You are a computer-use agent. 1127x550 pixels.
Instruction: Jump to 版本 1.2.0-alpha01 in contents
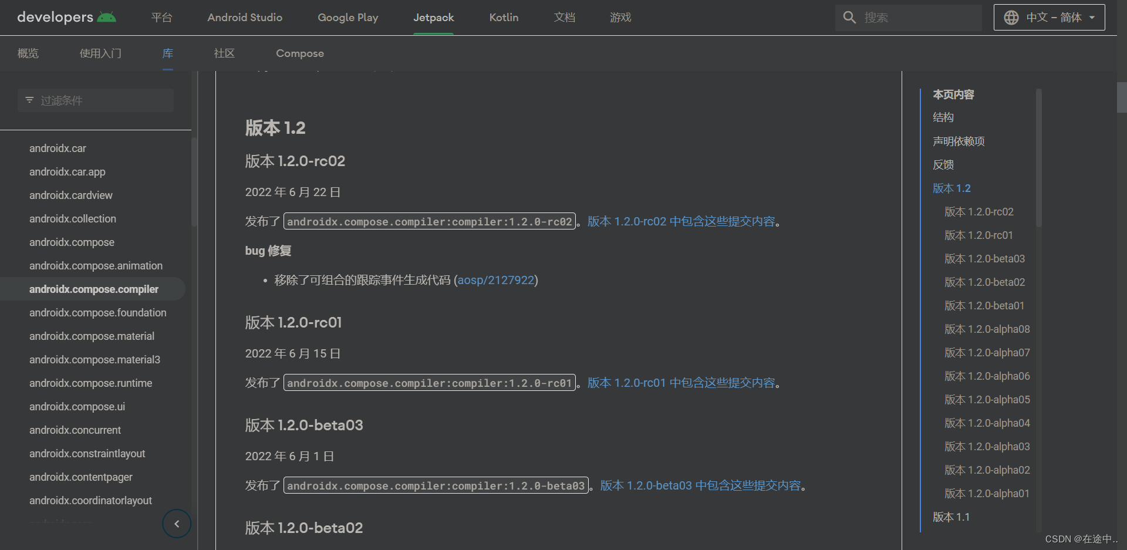(x=987, y=493)
